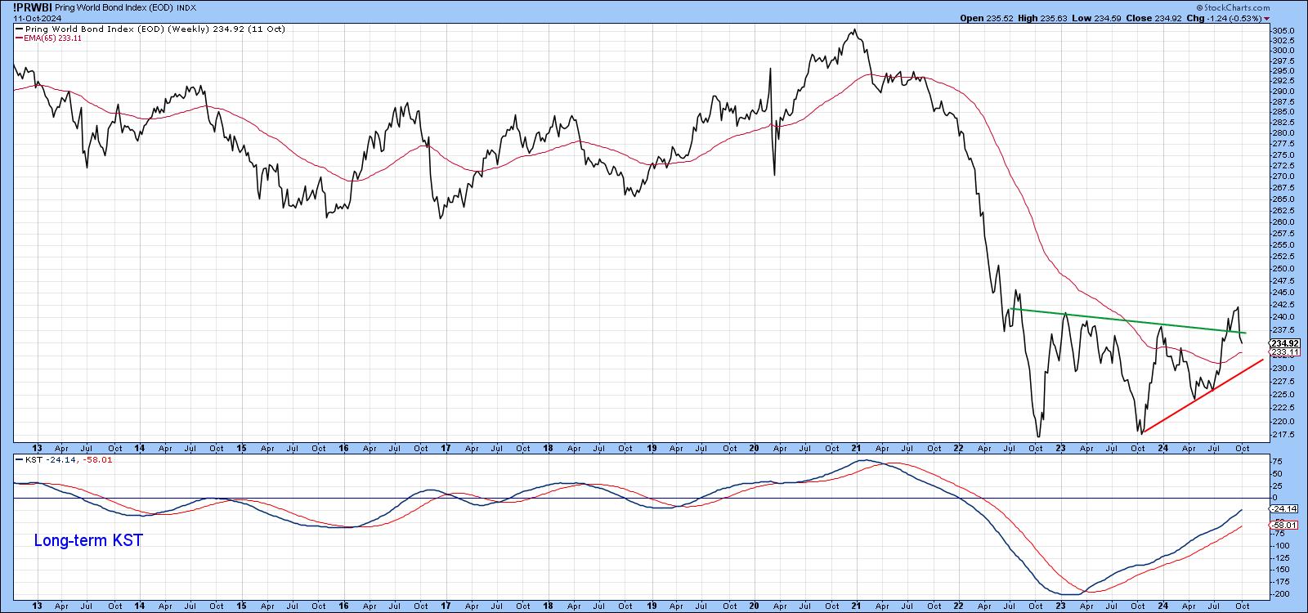Click the -24.14 KST value tag
1308x613 pixels.
click(x=1284, y=508)
